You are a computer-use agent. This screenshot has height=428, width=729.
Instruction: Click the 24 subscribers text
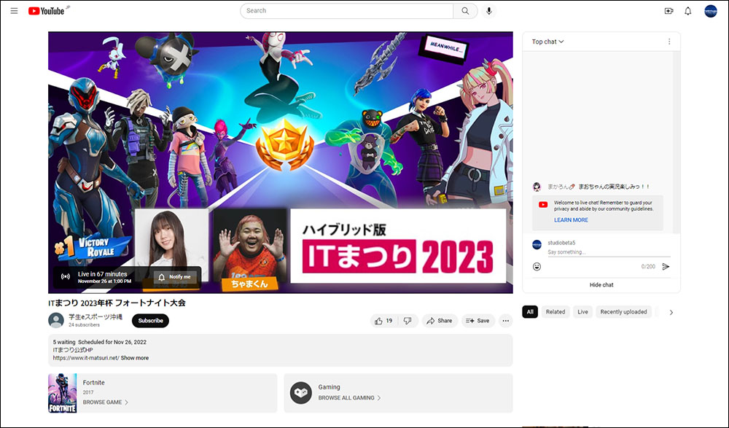pos(84,324)
